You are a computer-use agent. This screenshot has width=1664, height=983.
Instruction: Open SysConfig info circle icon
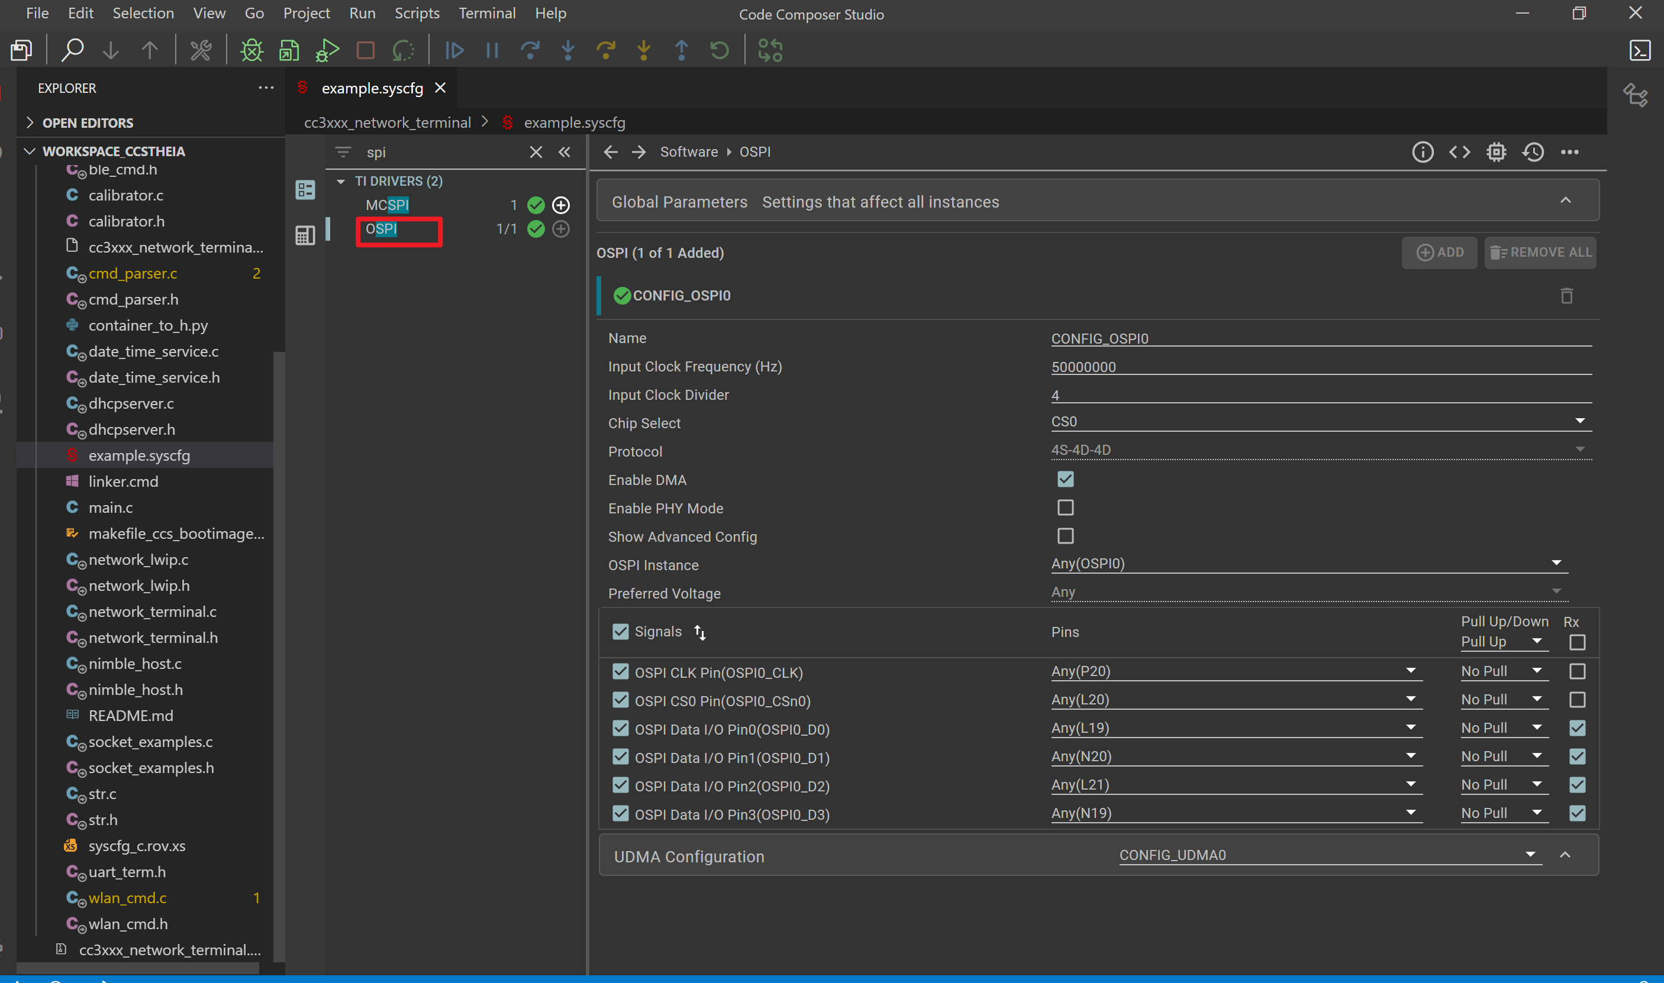click(x=1422, y=153)
